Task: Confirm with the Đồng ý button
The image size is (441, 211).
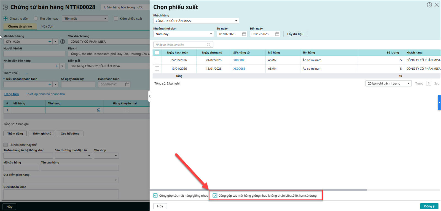Action: pyautogui.click(x=429, y=206)
